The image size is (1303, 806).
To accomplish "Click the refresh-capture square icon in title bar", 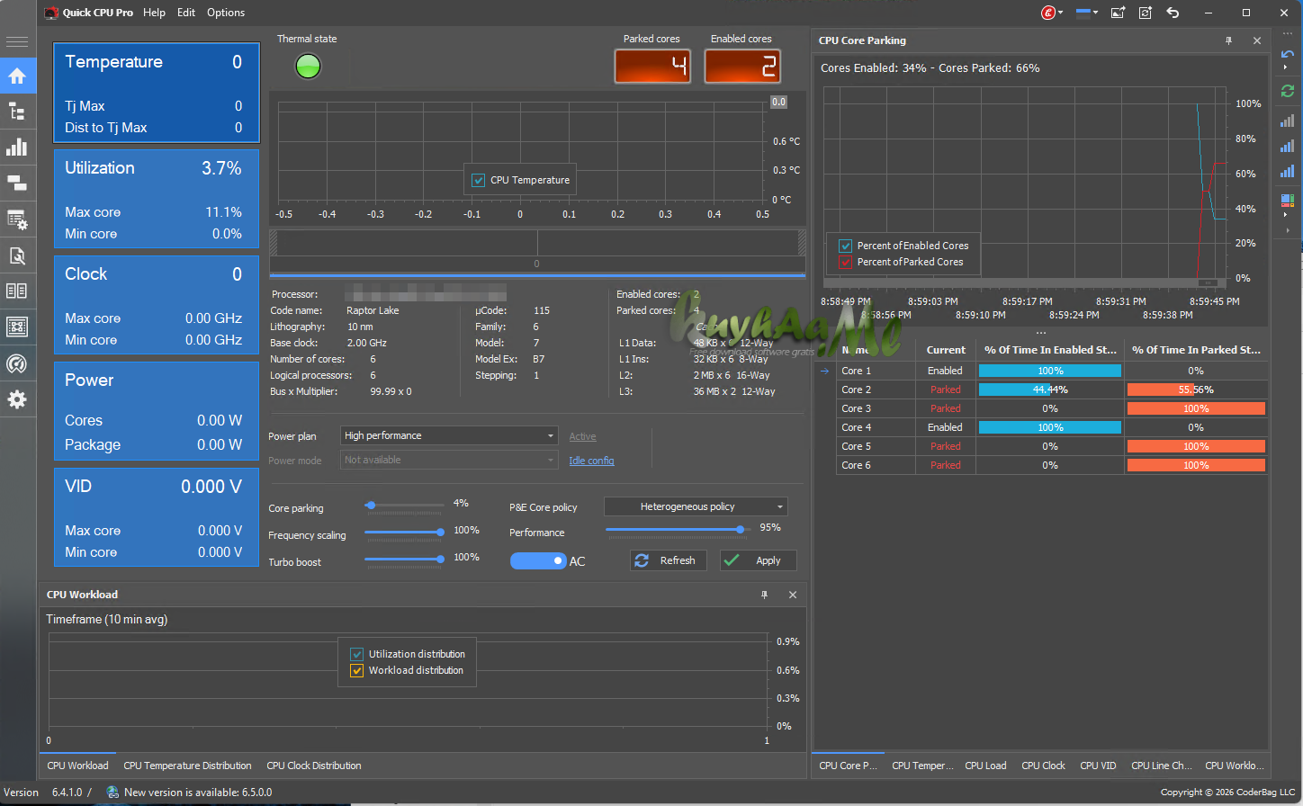I will coord(1146,13).
